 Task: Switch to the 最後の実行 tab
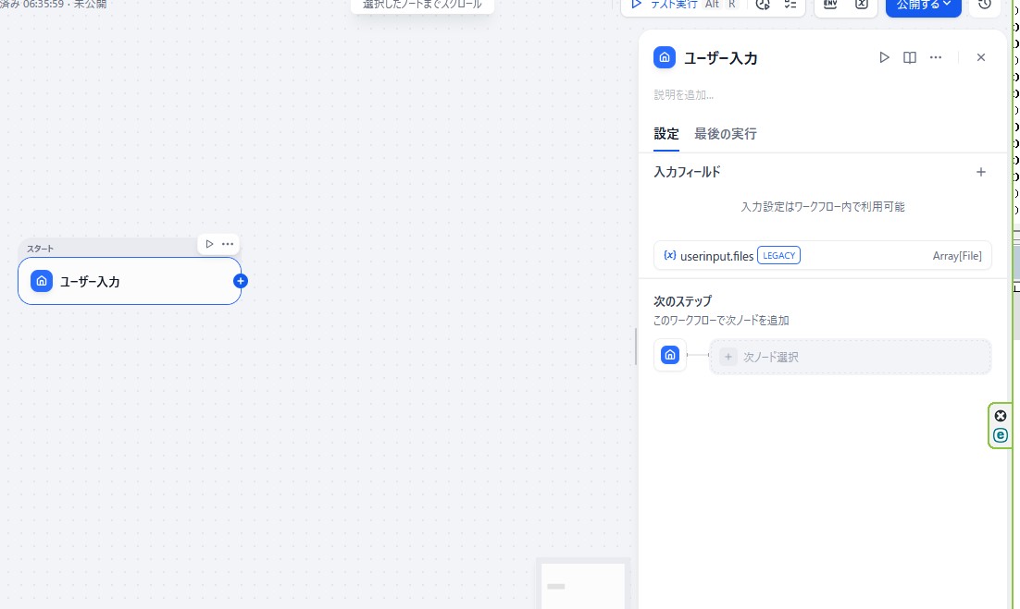725,134
